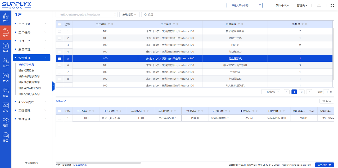The image size is (338, 168).
Task: Open the 看板 dashboard sidebar icon
Action: 6,107
